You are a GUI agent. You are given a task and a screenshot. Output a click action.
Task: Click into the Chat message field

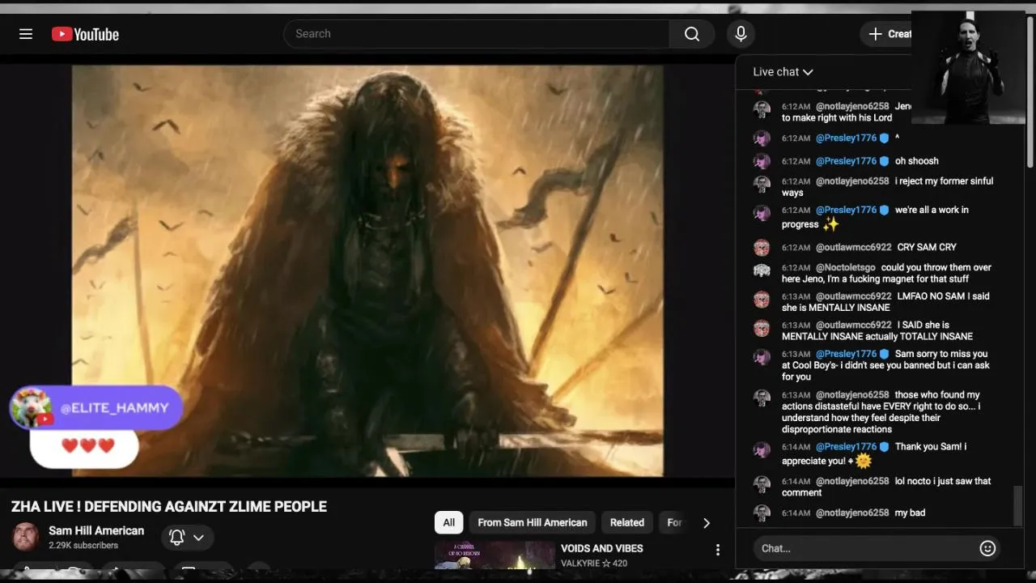pyautogui.click(x=864, y=548)
